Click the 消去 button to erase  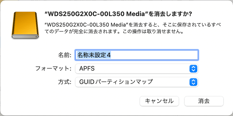[204, 101]
